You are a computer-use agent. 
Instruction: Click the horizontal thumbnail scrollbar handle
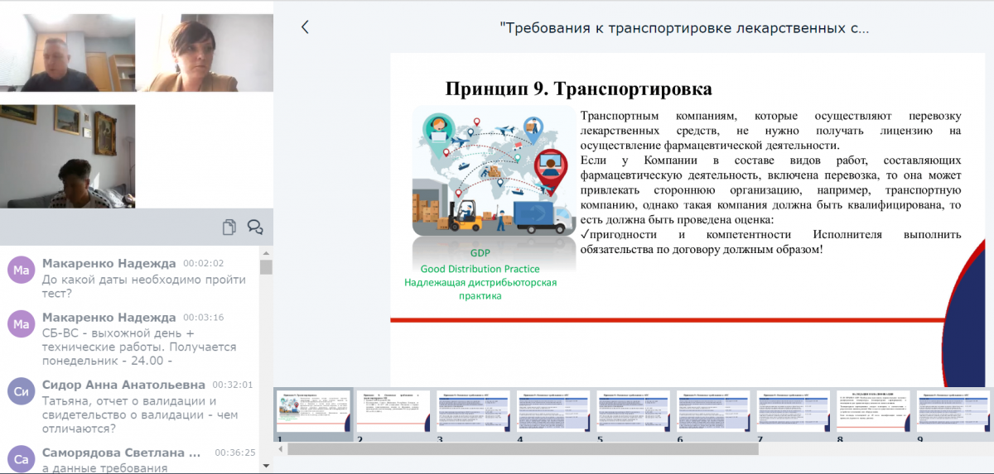522,449
